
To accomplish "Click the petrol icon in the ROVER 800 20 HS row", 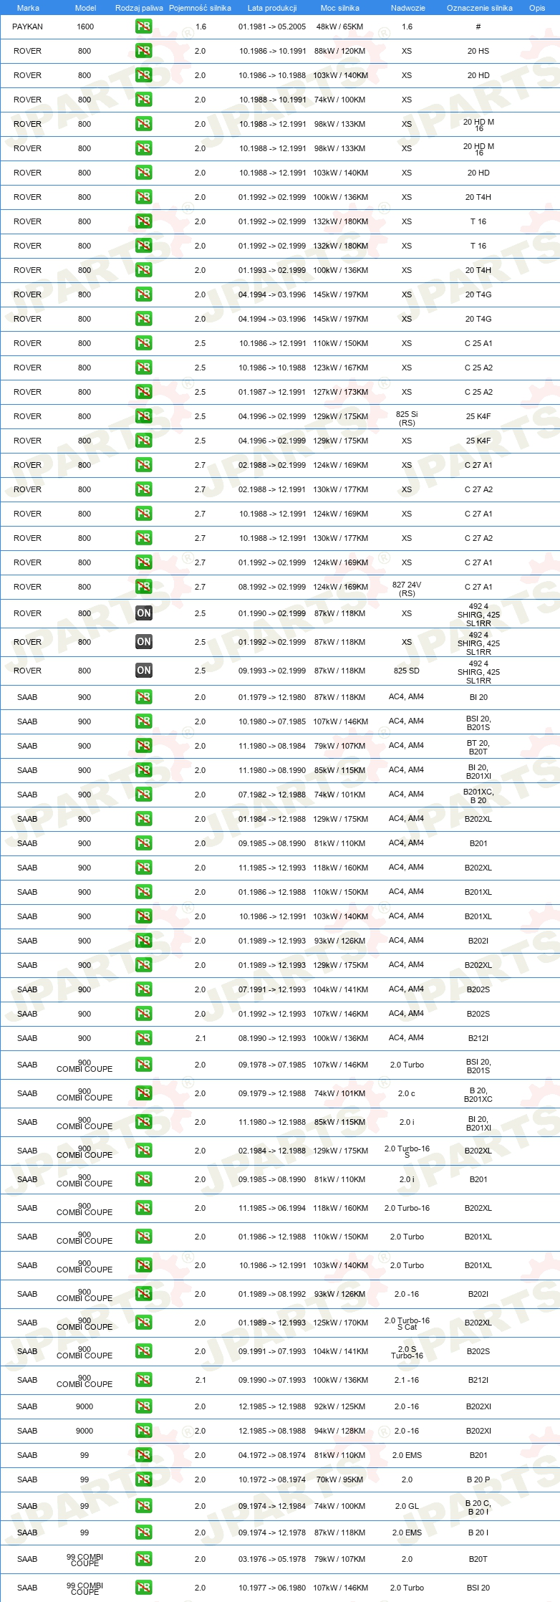I will pos(144,51).
